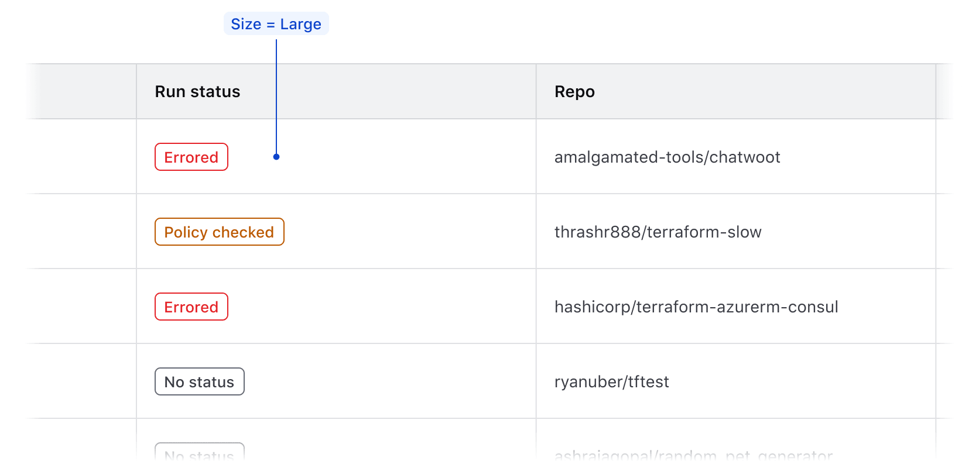Open the amalgamated-tools/chatwoot repo
The height and width of the screenshot is (461, 979).
(x=667, y=157)
